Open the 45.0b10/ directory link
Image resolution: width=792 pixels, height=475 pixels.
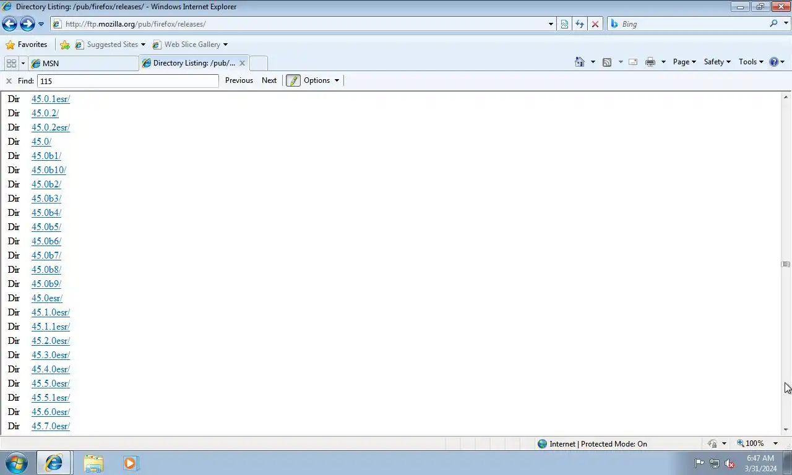[x=49, y=170]
